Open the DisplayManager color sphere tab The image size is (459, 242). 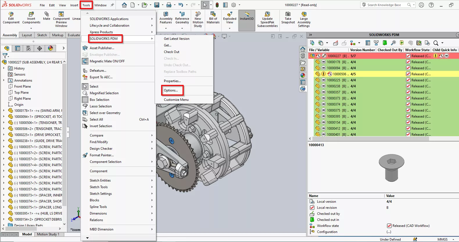click(x=51, y=48)
